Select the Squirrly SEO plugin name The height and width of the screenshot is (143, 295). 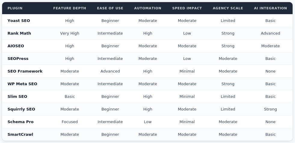[21, 109]
